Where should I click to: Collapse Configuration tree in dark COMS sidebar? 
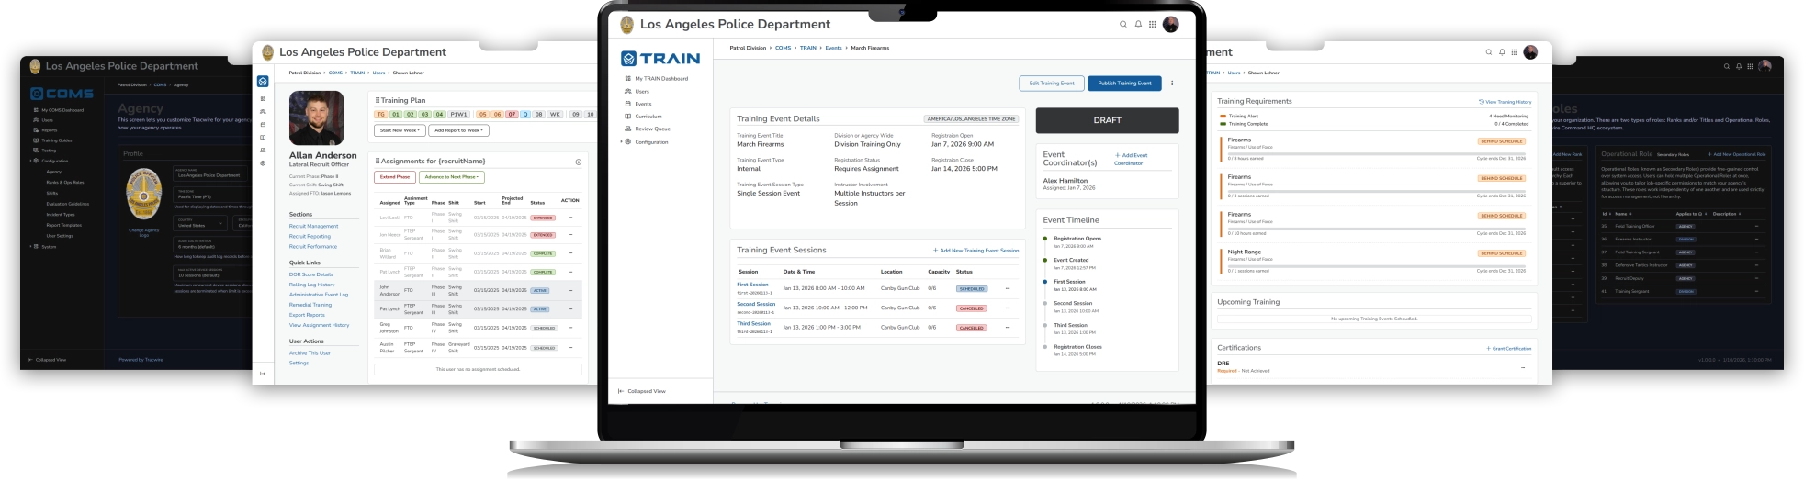click(30, 161)
